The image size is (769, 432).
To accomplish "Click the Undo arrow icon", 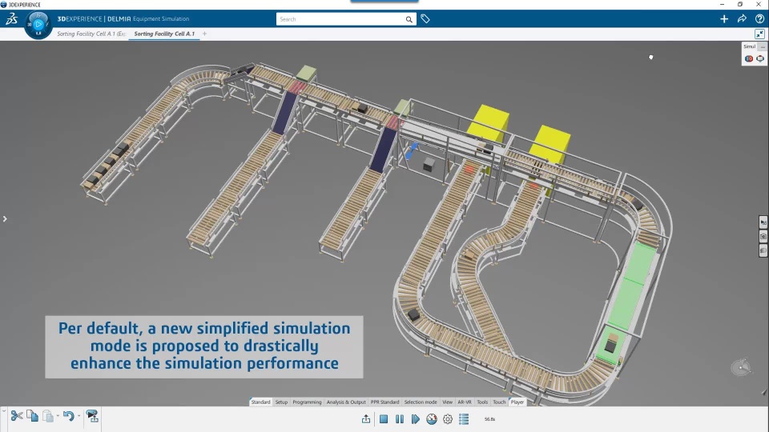I will click(x=69, y=416).
